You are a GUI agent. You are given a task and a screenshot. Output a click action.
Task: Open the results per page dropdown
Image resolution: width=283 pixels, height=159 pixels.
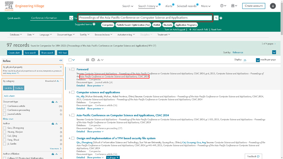click(x=258, y=60)
